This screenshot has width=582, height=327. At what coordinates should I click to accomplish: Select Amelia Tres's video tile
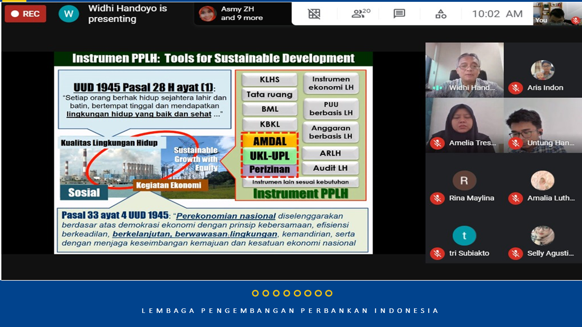[x=464, y=125]
